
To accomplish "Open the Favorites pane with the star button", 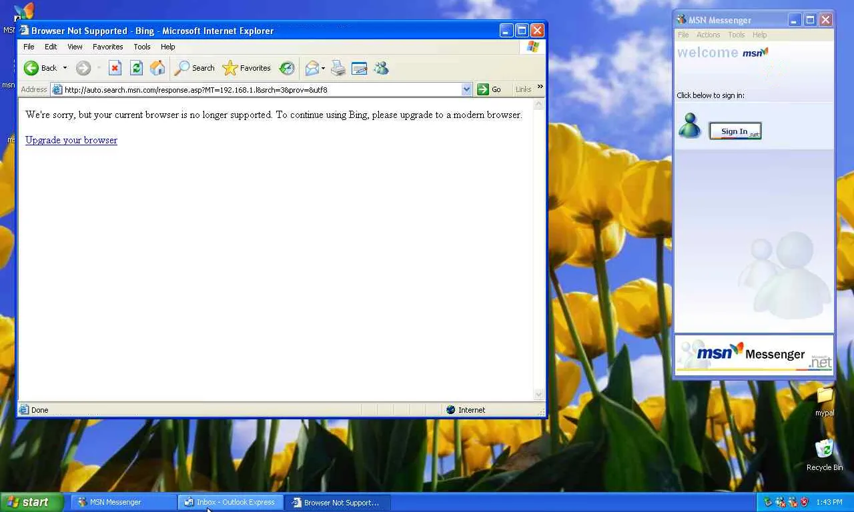I will (247, 68).
